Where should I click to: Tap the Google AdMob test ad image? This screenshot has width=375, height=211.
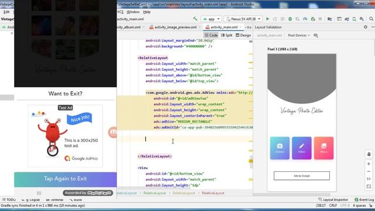(65, 136)
